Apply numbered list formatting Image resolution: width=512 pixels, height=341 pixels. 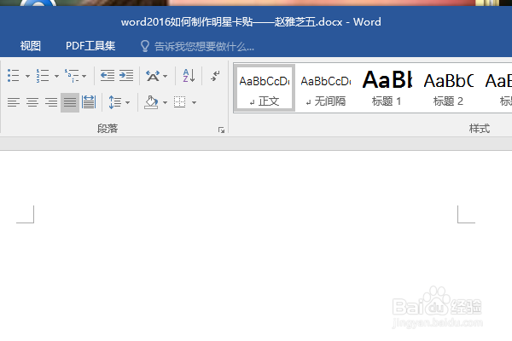pyautogui.click(x=43, y=76)
